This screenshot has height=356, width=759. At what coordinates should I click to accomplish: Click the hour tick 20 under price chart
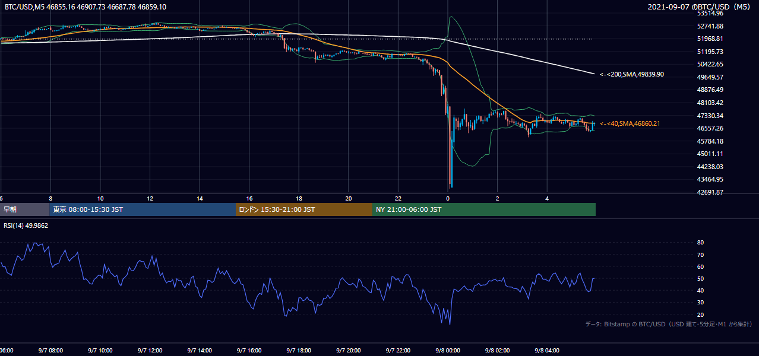click(x=349, y=199)
